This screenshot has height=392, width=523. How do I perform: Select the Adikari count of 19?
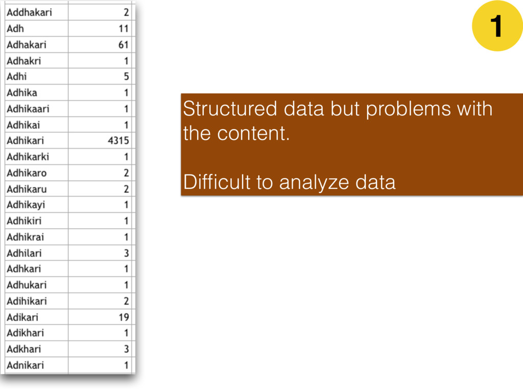[100, 317]
